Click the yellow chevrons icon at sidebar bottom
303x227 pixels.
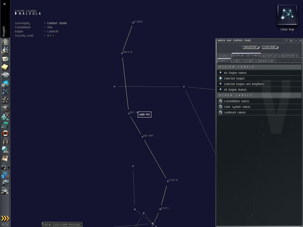5,218
